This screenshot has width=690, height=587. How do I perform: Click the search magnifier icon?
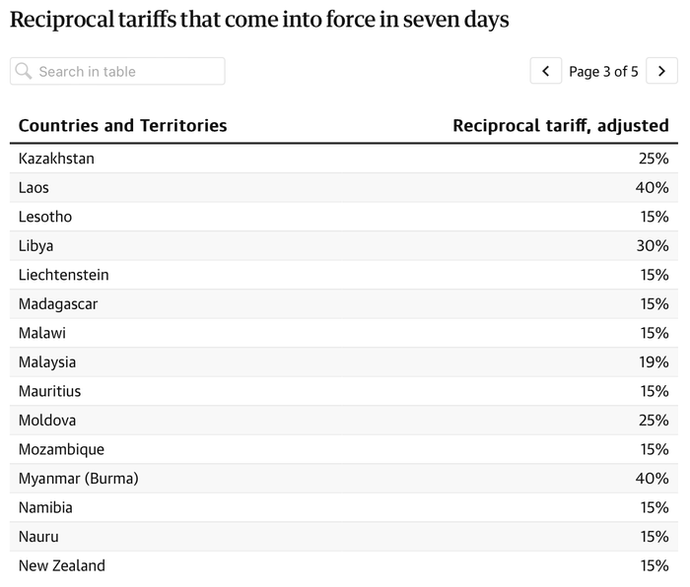(23, 71)
